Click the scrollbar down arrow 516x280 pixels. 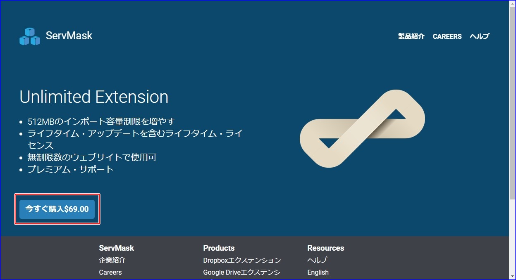(512, 276)
